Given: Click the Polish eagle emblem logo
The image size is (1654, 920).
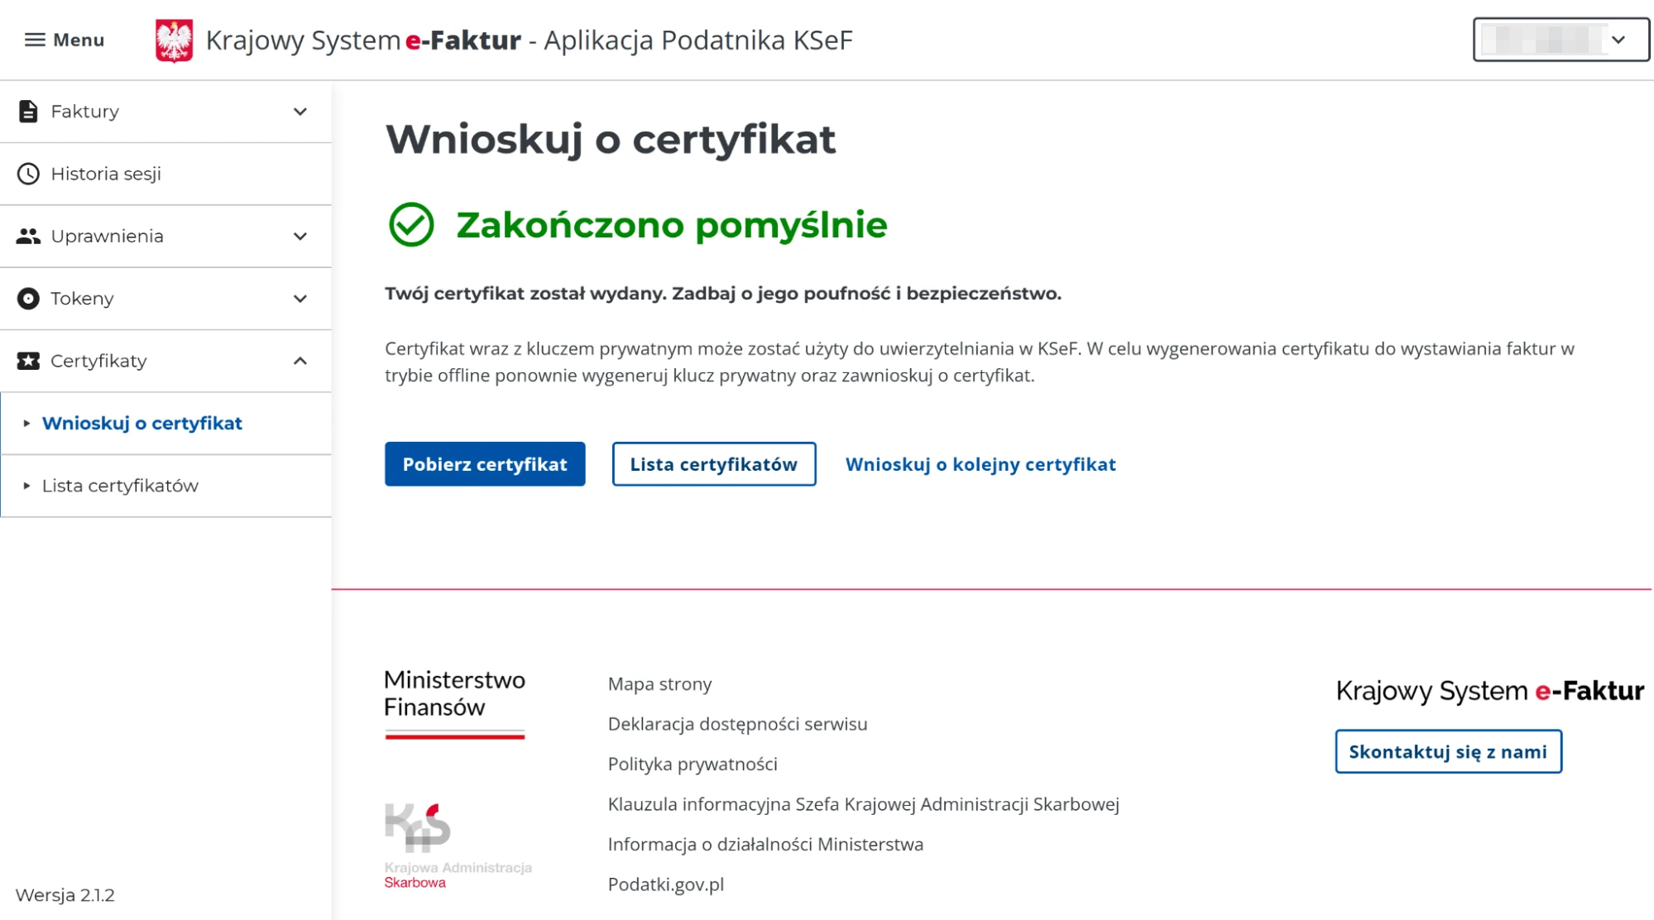Looking at the screenshot, I should coord(174,41).
